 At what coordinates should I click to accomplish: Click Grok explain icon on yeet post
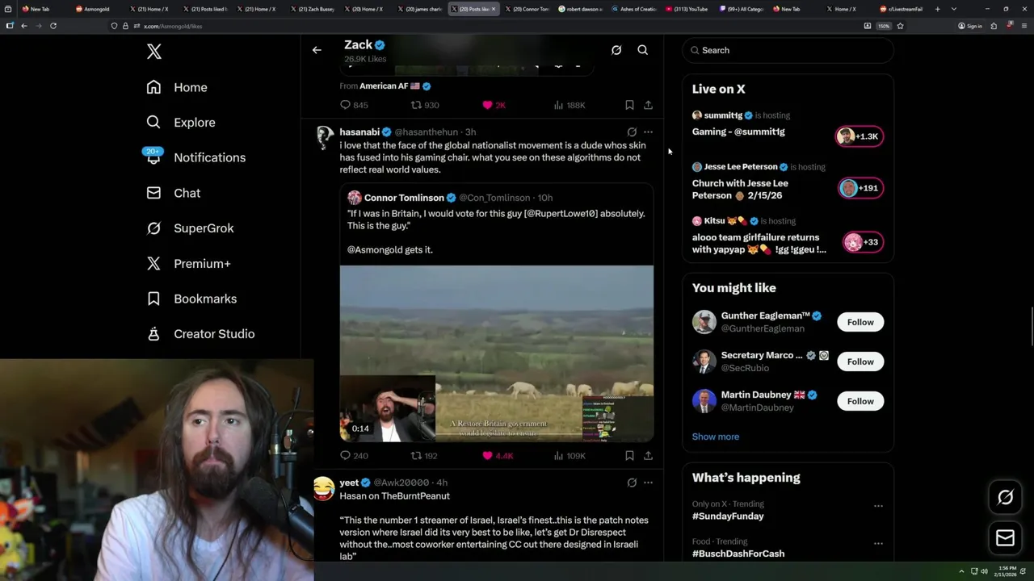click(x=632, y=483)
